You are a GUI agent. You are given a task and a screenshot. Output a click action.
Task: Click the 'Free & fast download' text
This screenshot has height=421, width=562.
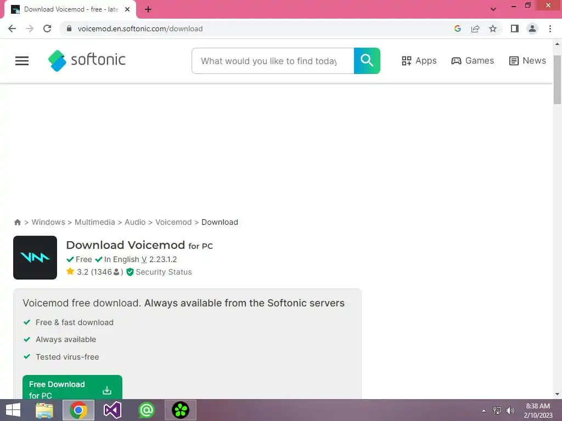[x=75, y=322]
